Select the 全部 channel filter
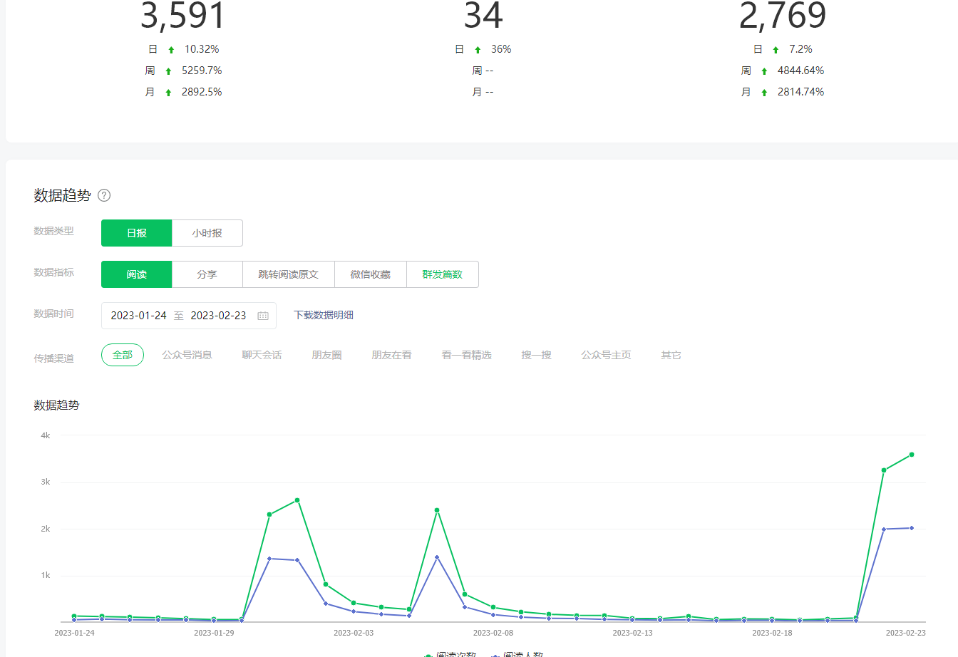Image resolution: width=958 pixels, height=657 pixels. (x=123, y=355)
